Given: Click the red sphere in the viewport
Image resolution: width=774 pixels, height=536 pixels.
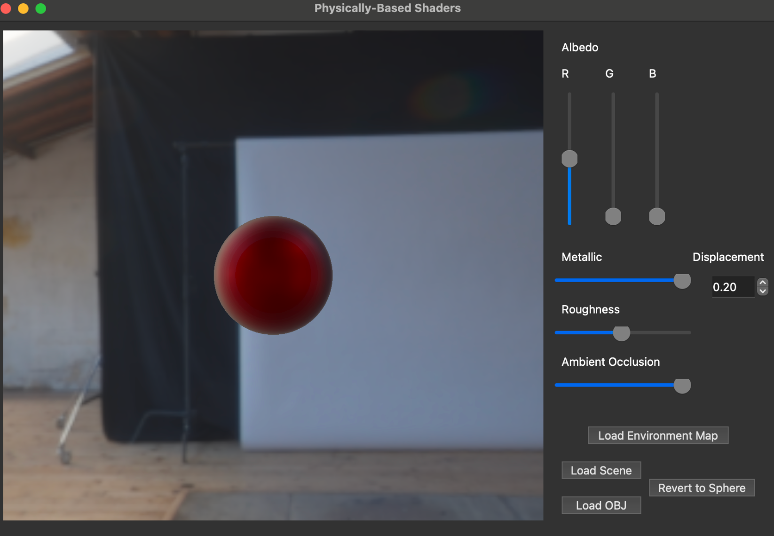Looking at the screenshot, I should [273, 276].
